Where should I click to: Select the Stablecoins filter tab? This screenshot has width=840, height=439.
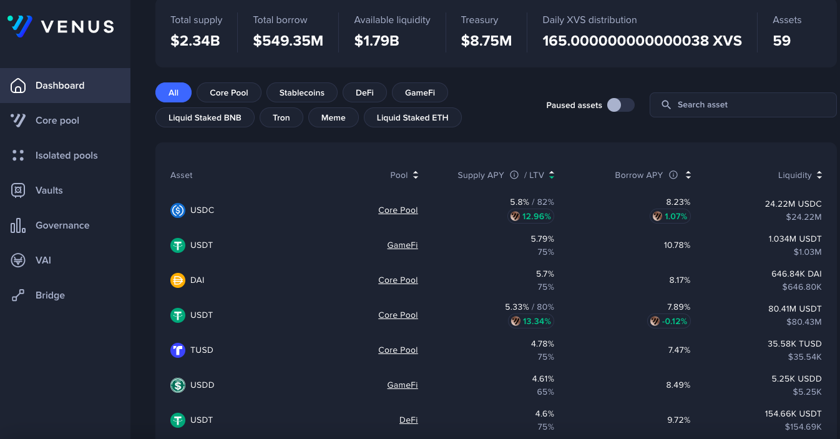302,92
